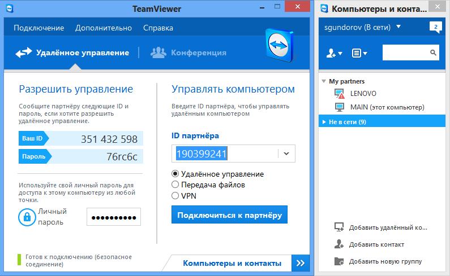
Task: Open the Справка menu
Action: [158, 28]
